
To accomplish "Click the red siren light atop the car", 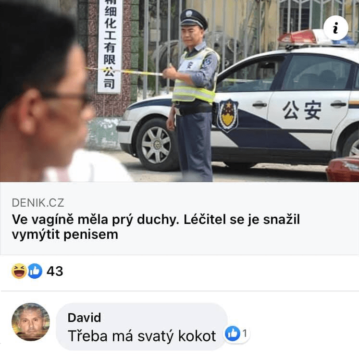I will (297, 37).
